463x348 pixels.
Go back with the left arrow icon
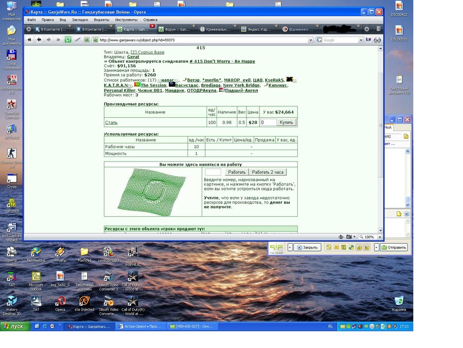[x=39, y=39]
